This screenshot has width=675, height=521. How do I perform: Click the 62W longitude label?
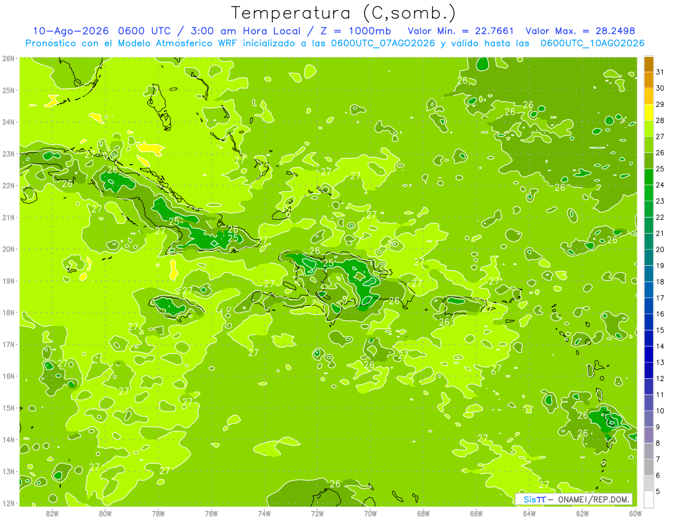582,513
